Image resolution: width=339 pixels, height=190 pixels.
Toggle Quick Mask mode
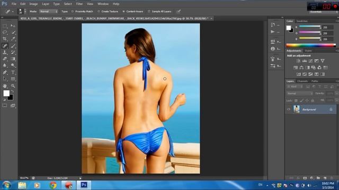5,106
